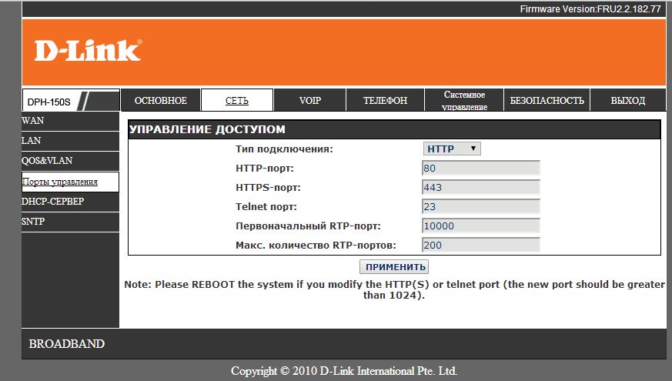
Task: Click the BROADBAND footer text
Action: click(67, 344)
